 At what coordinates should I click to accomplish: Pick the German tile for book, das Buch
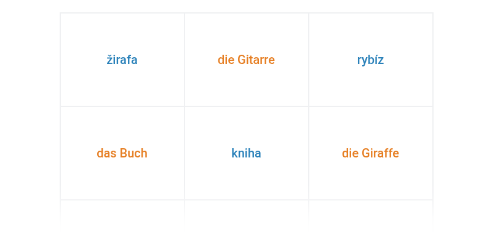click(x=122, y=153)
